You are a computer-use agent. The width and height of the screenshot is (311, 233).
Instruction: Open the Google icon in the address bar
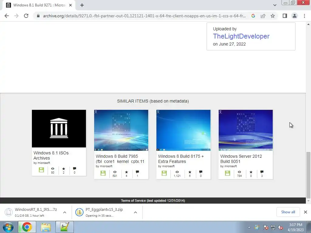click(x=253, y=16)
